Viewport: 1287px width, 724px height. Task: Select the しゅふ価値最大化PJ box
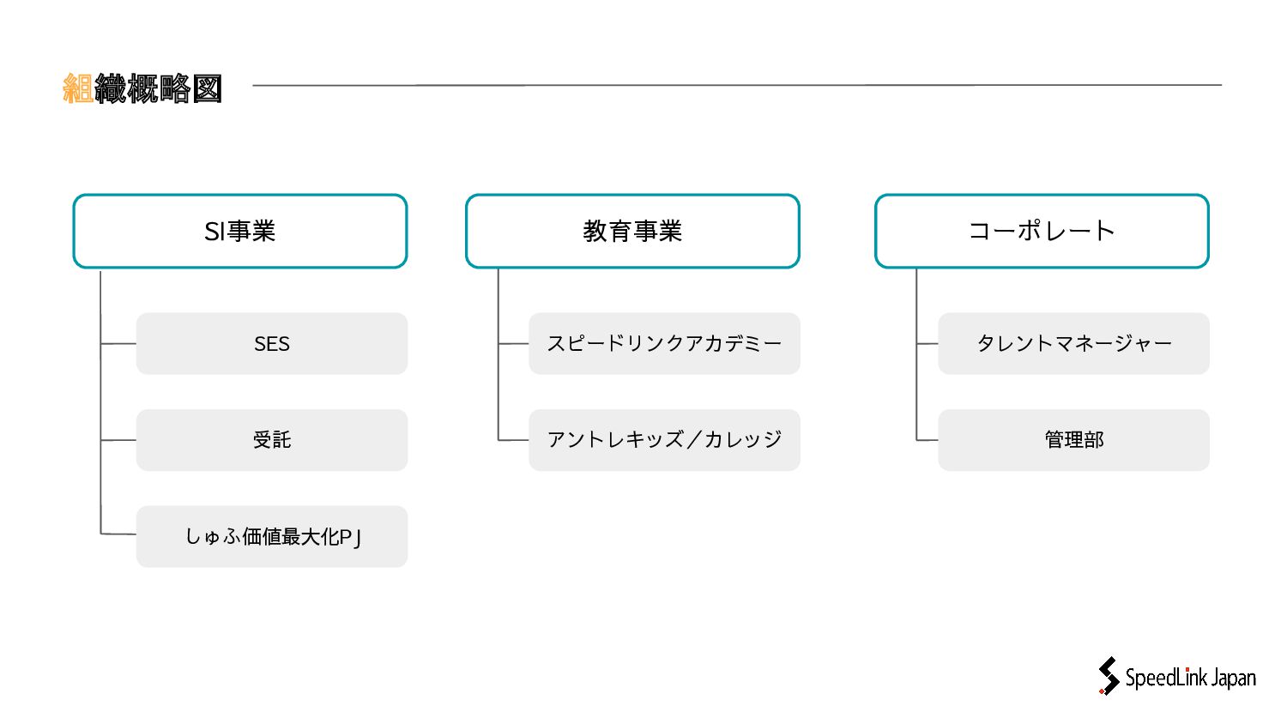tap(272, 537)
